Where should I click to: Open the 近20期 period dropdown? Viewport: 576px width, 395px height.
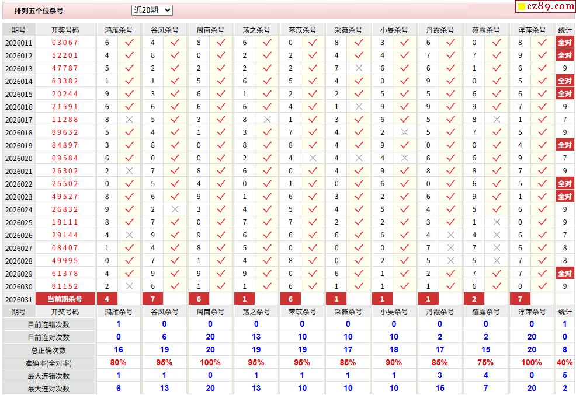[x=152, y=11]
